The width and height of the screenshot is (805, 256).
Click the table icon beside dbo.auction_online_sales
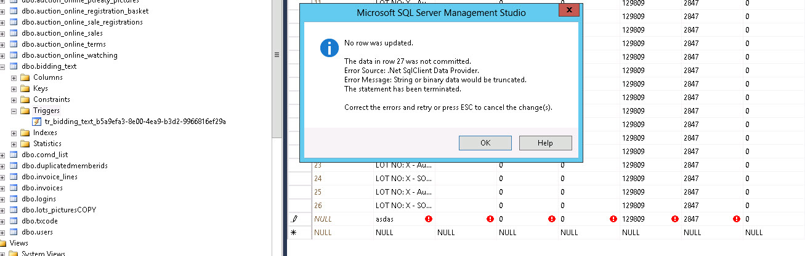click(14, 33)
